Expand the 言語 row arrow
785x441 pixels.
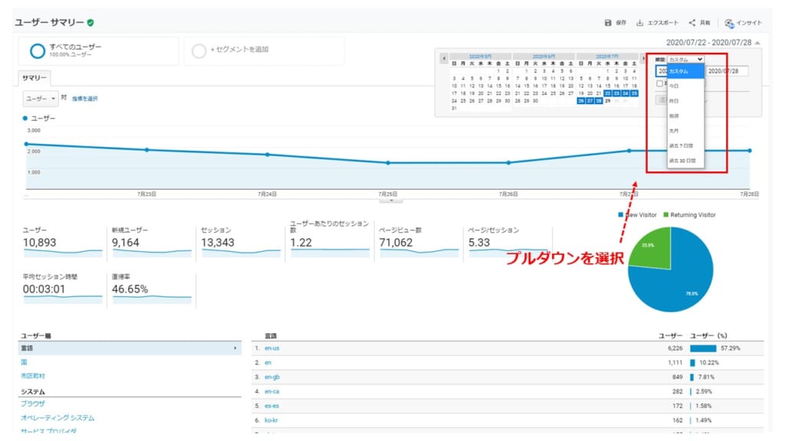235,348
